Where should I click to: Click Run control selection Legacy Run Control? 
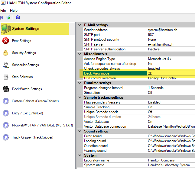pos(162,78)
